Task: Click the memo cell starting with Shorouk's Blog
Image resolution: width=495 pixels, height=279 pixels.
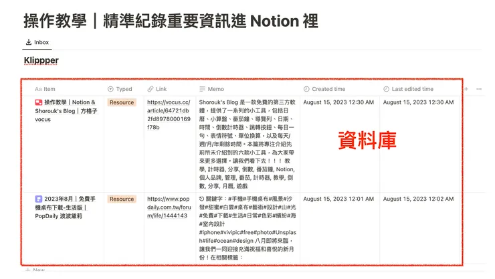Action: 247,144
